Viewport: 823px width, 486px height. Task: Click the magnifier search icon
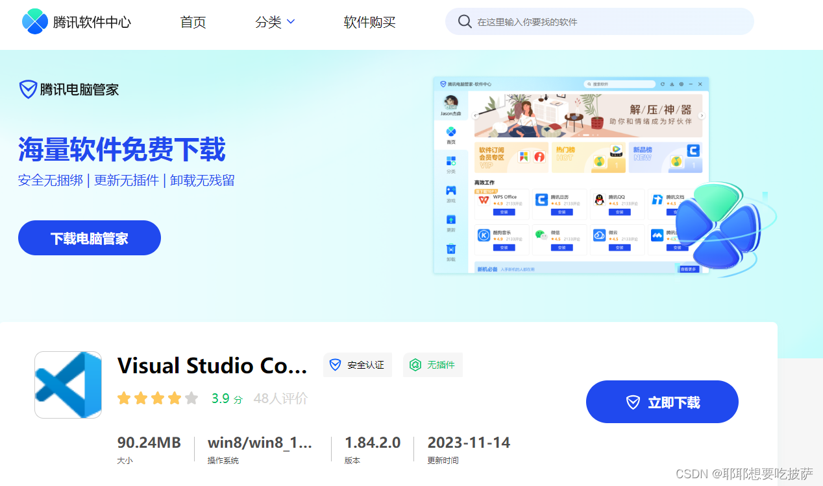465,21
